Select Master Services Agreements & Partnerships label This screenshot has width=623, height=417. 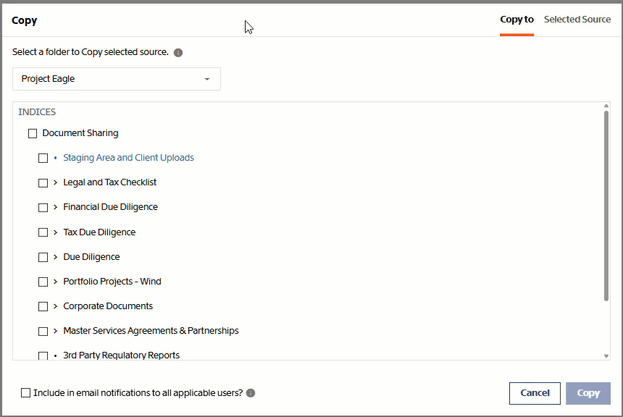click(151, 330)
